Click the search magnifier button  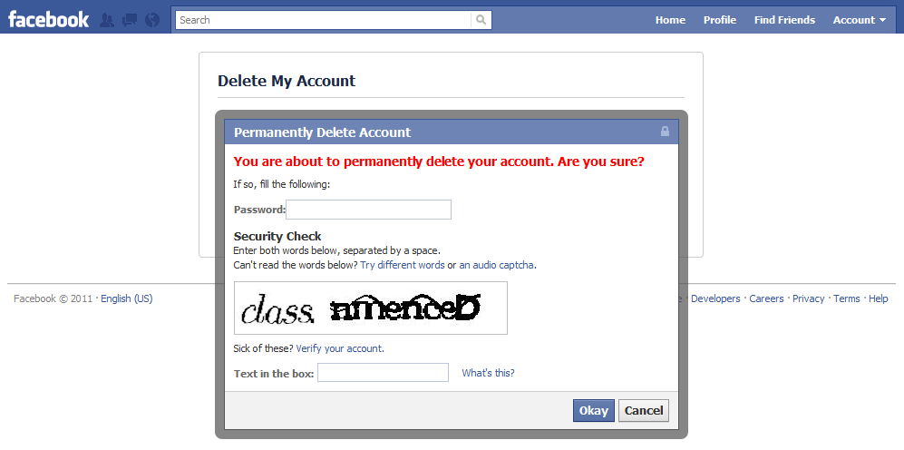pyautogui.click(x=481, y=20)
